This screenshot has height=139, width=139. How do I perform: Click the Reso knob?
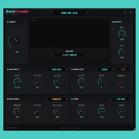click(121, 111)
